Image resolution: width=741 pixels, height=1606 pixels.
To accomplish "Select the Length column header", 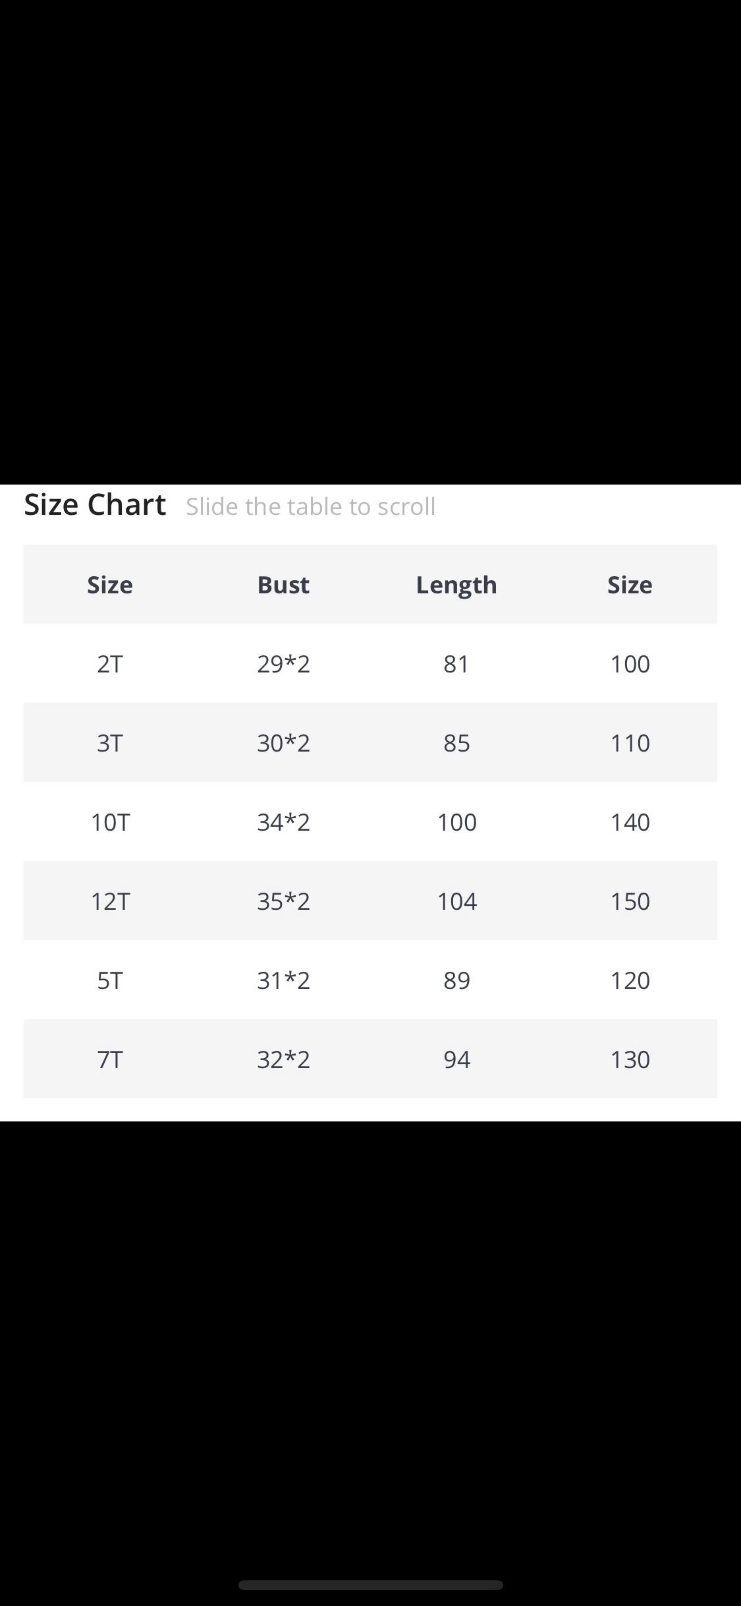I will click(456, 585).
